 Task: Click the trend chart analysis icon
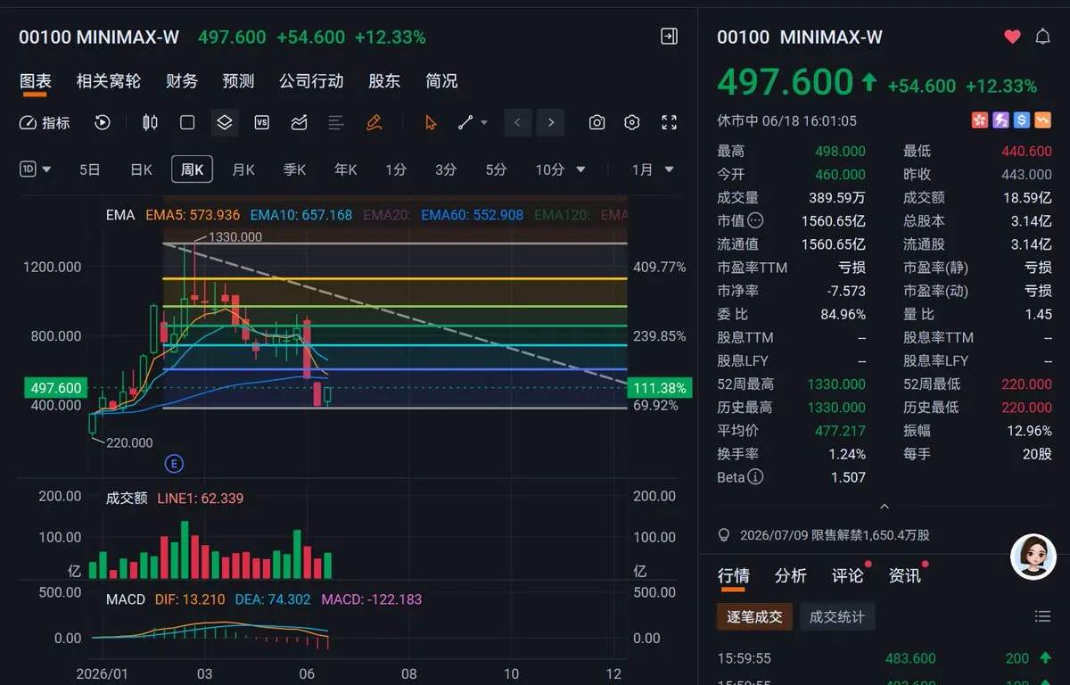coord(300,123)
